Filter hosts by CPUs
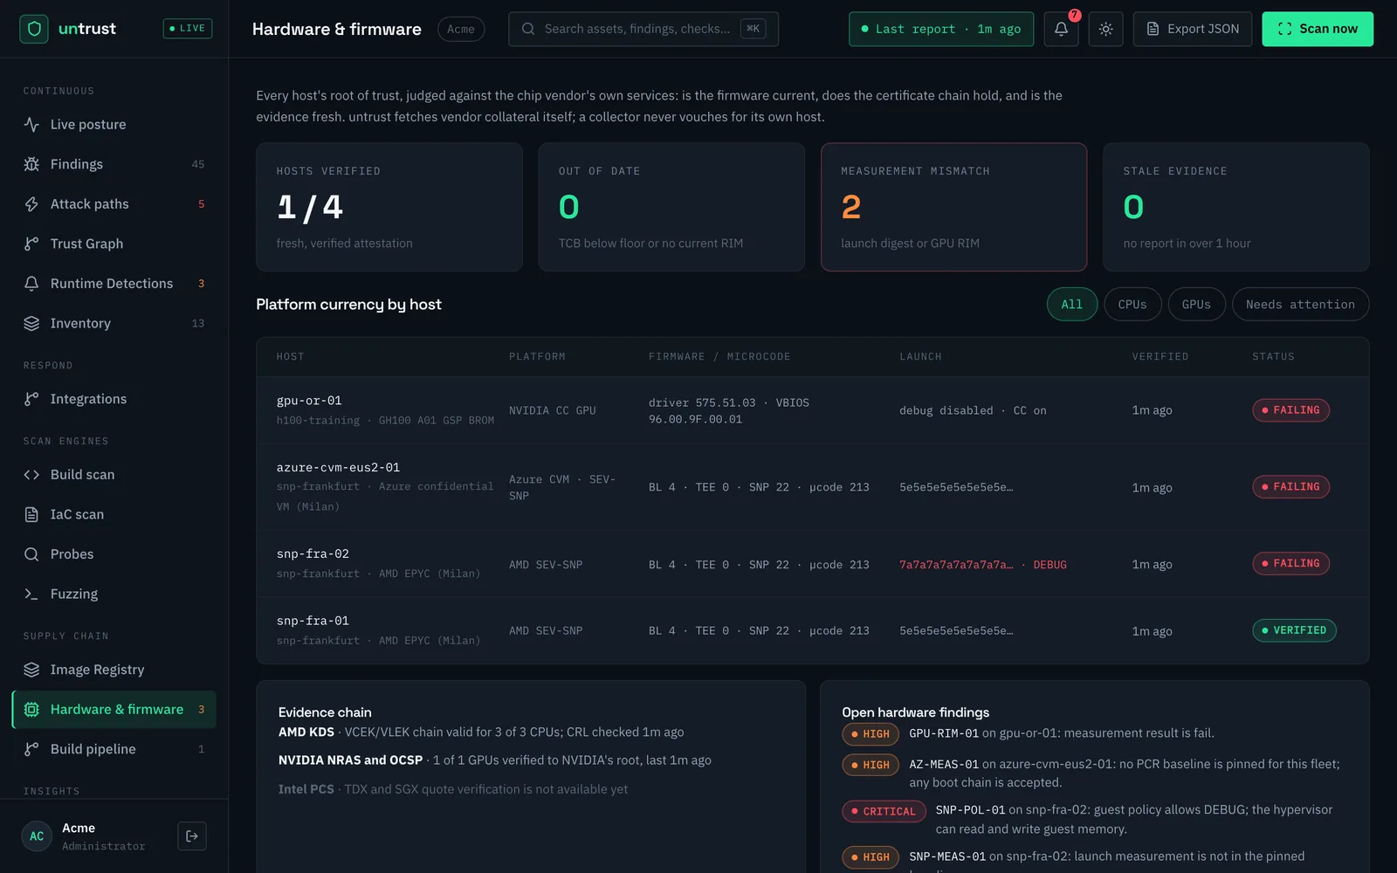Image resolution: width=1397 pixels, height=873 pixels. (1132, 305)
